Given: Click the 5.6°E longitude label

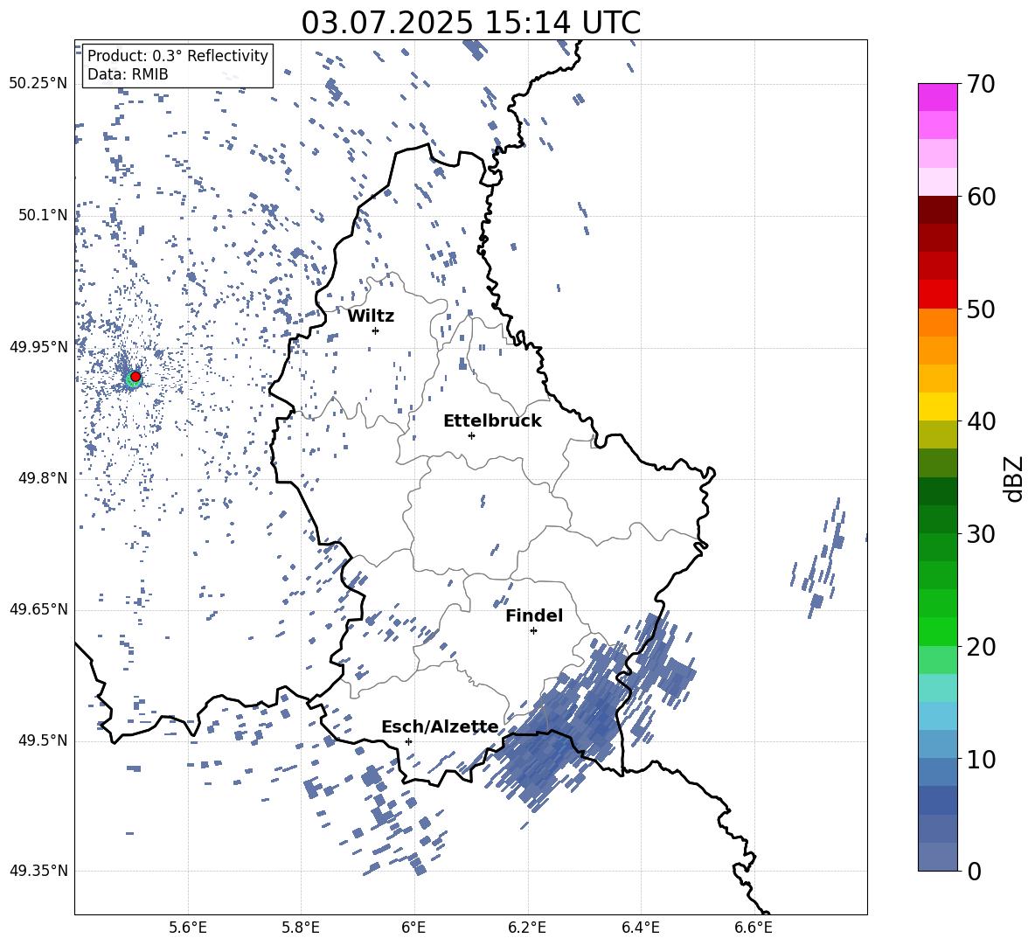Looking at the screenshot, I should coord(188,928).
